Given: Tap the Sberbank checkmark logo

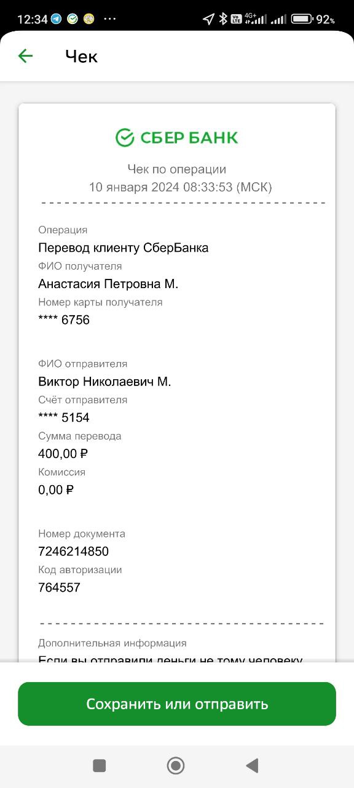Looking at the screenshot, I should 125,137.
